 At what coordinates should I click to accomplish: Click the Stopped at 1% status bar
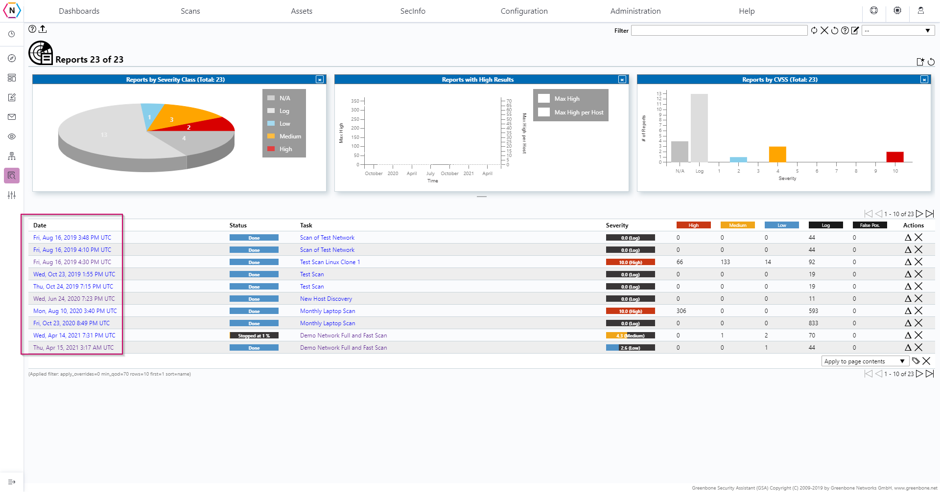click(254, 335)
